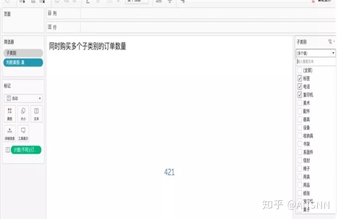Viewport: 339px width, 219px height.
Task: Click the 列 columns shelf
Action: click(x=191, y=13)
